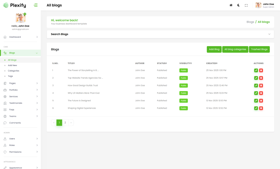Enter fullscreen mode via header icon
Viewport: 280px width, 169px height.
(x=246, y=5)
